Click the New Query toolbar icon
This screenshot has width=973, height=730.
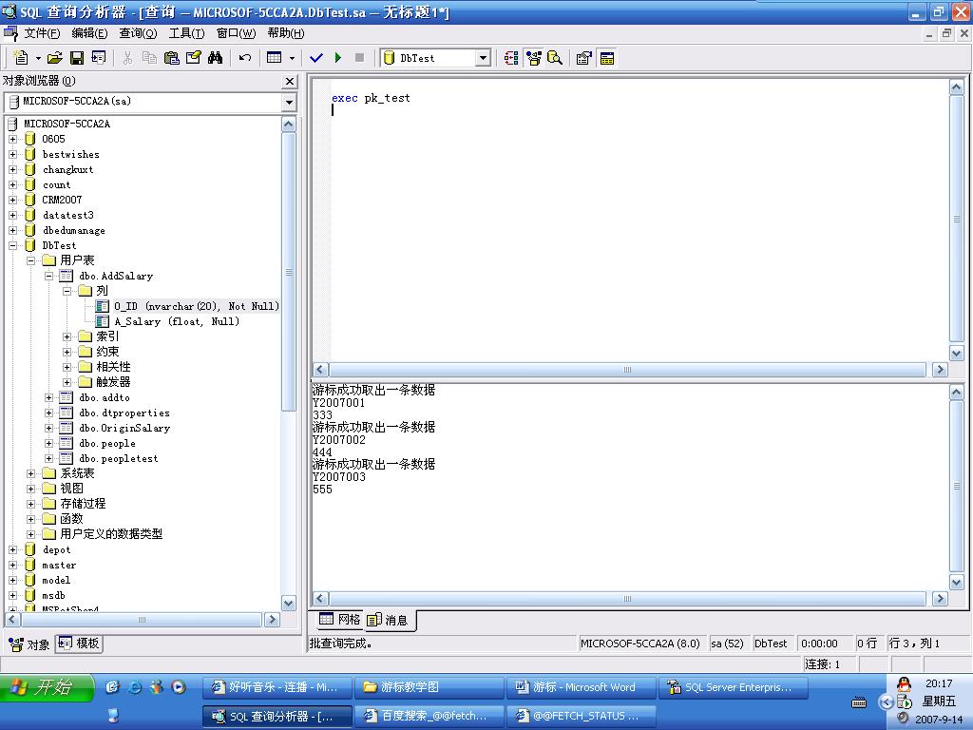click(x=21, y=58)
